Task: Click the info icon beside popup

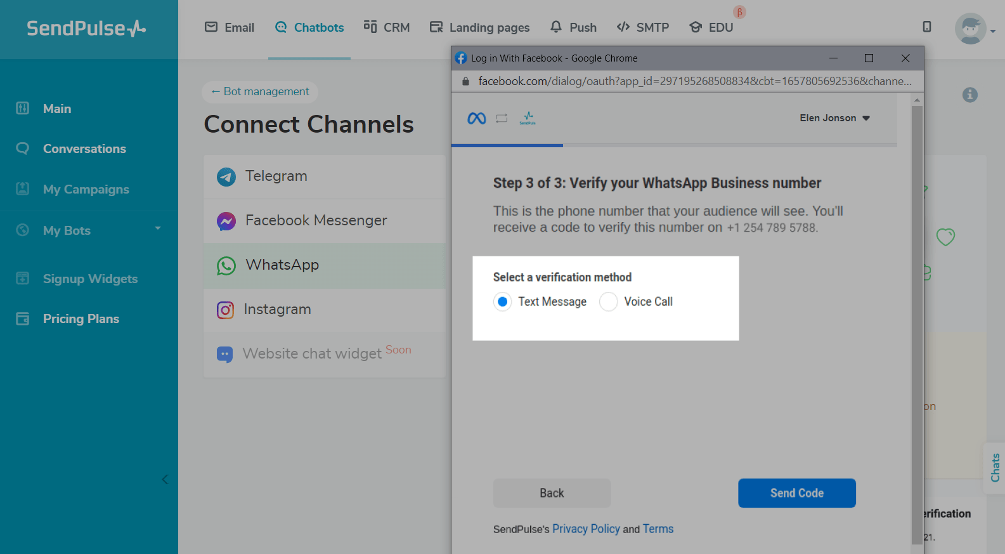Action: click(969, 95)
